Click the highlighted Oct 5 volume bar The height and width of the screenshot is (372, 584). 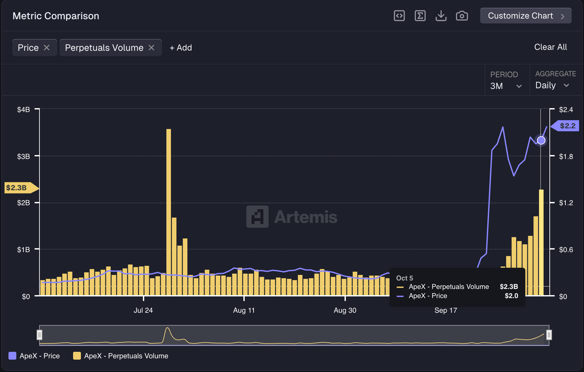[541, 242]
